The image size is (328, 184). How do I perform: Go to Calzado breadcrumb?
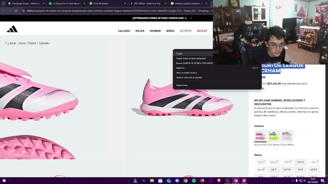[x=44, y=43]
